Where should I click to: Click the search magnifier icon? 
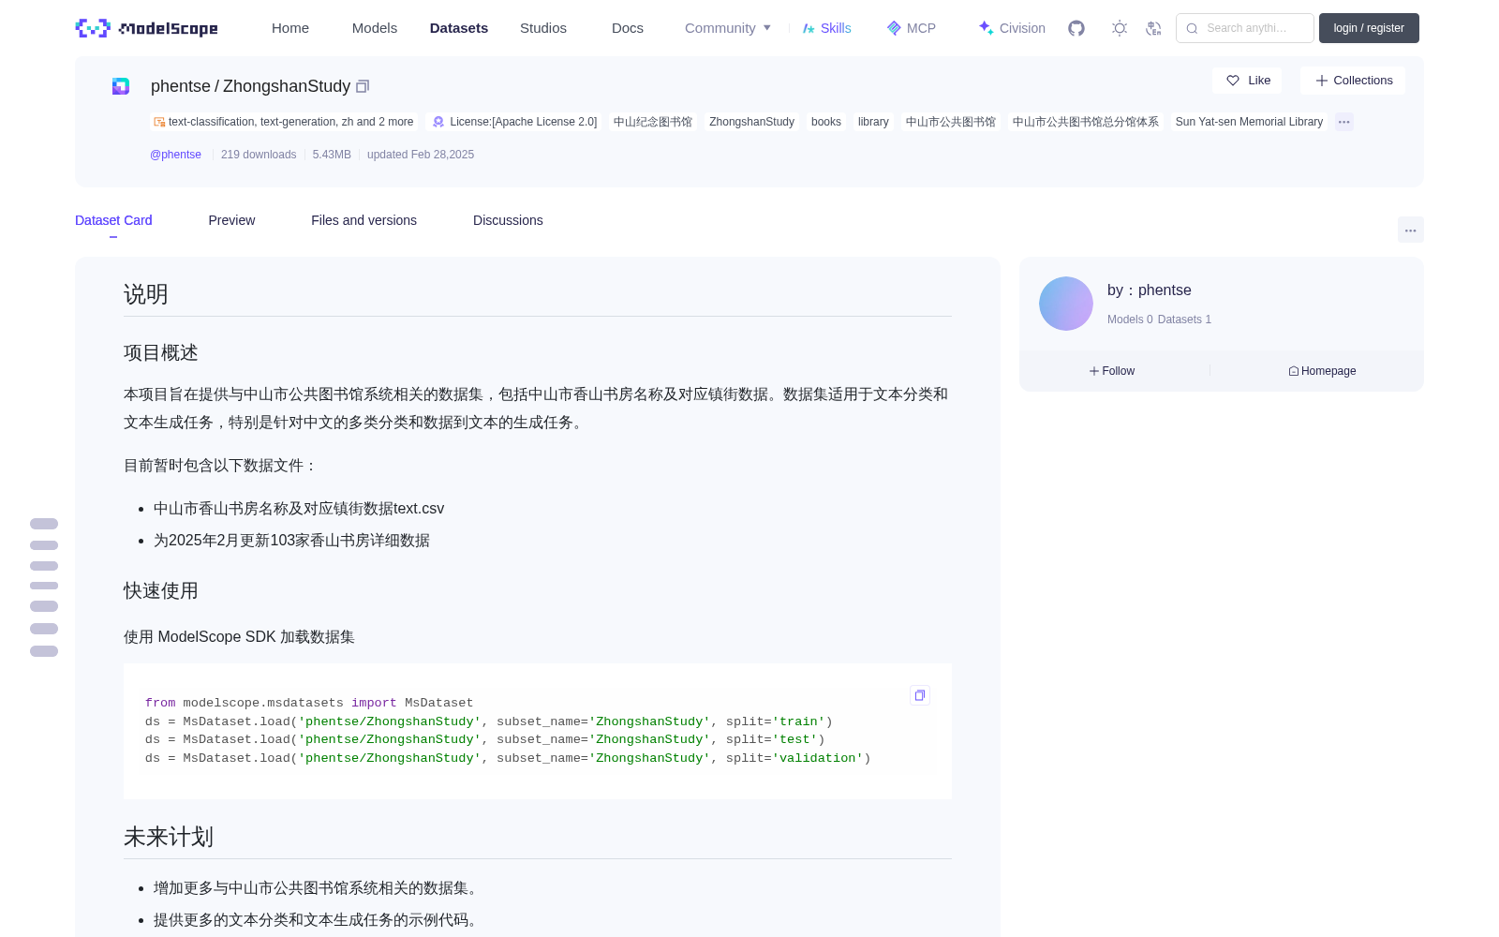tap(1192, 28)
